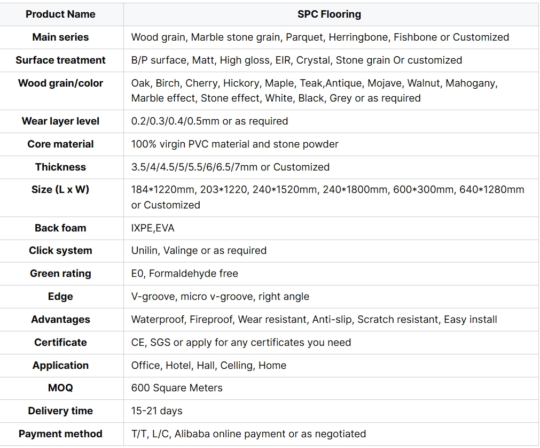Click the Wood grain/color label
The width and height of the screenshot is (540, 448).
pyautogui.click(x=60, y=83)
